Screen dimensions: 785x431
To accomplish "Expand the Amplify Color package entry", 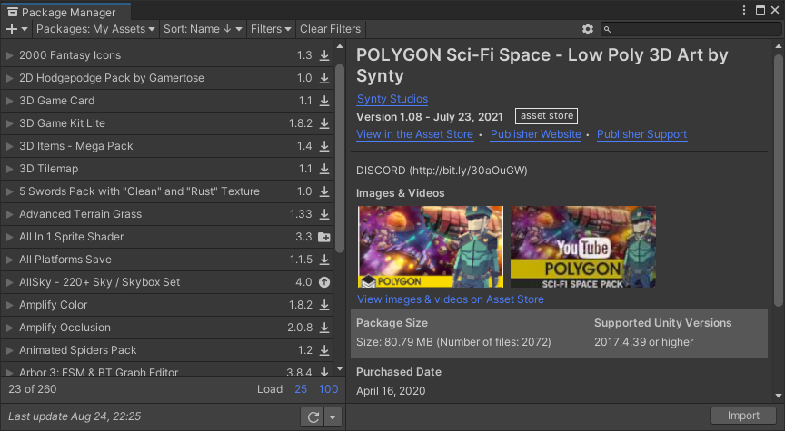I will pyautogui.click(x=9, y=305).
